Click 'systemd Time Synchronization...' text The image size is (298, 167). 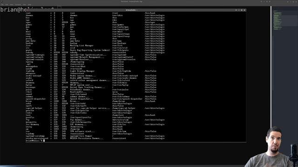point(88,55)
